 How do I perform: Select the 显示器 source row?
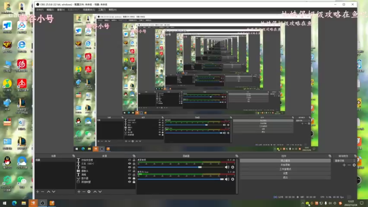tap(106, 178)
